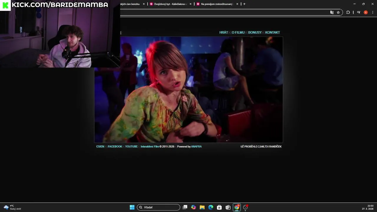Open the O FILMU menu link

click(x=238, y=32)
